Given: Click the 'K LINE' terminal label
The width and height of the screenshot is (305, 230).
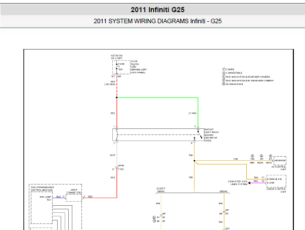Looking at the screenshot, I should click(271, 183).
